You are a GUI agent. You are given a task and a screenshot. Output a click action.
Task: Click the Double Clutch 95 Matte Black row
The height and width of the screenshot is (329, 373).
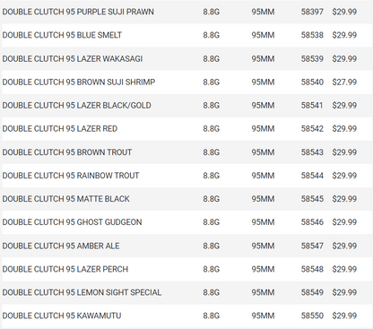pyautogui.click(x=186, y=199)
